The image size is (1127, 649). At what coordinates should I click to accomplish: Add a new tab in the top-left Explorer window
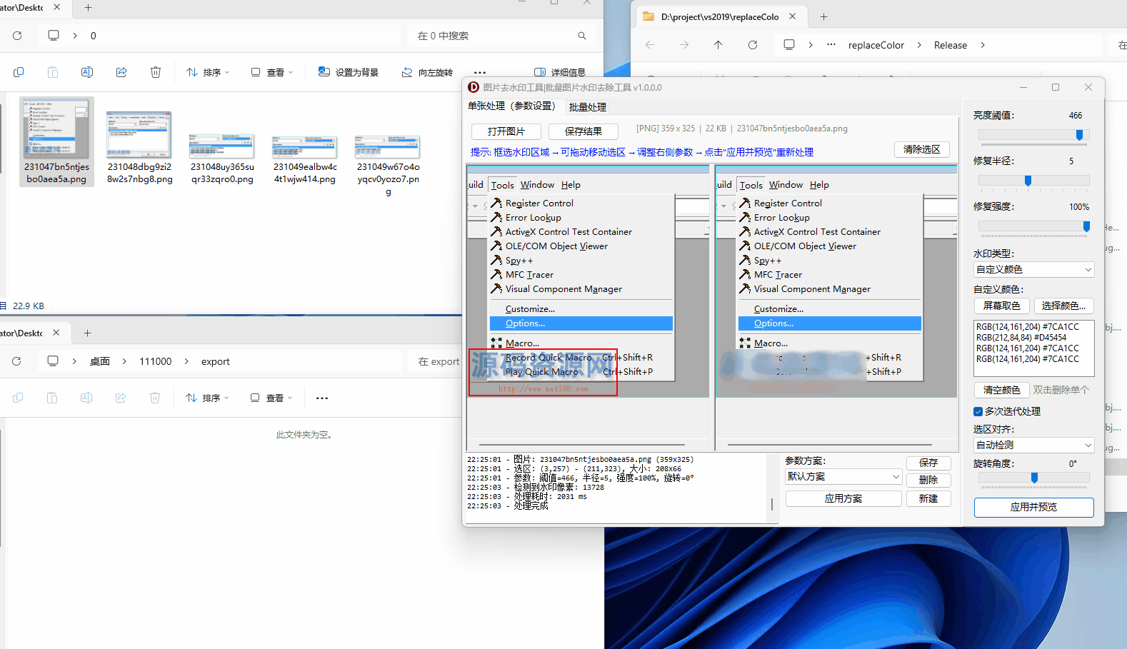point(89,8)
